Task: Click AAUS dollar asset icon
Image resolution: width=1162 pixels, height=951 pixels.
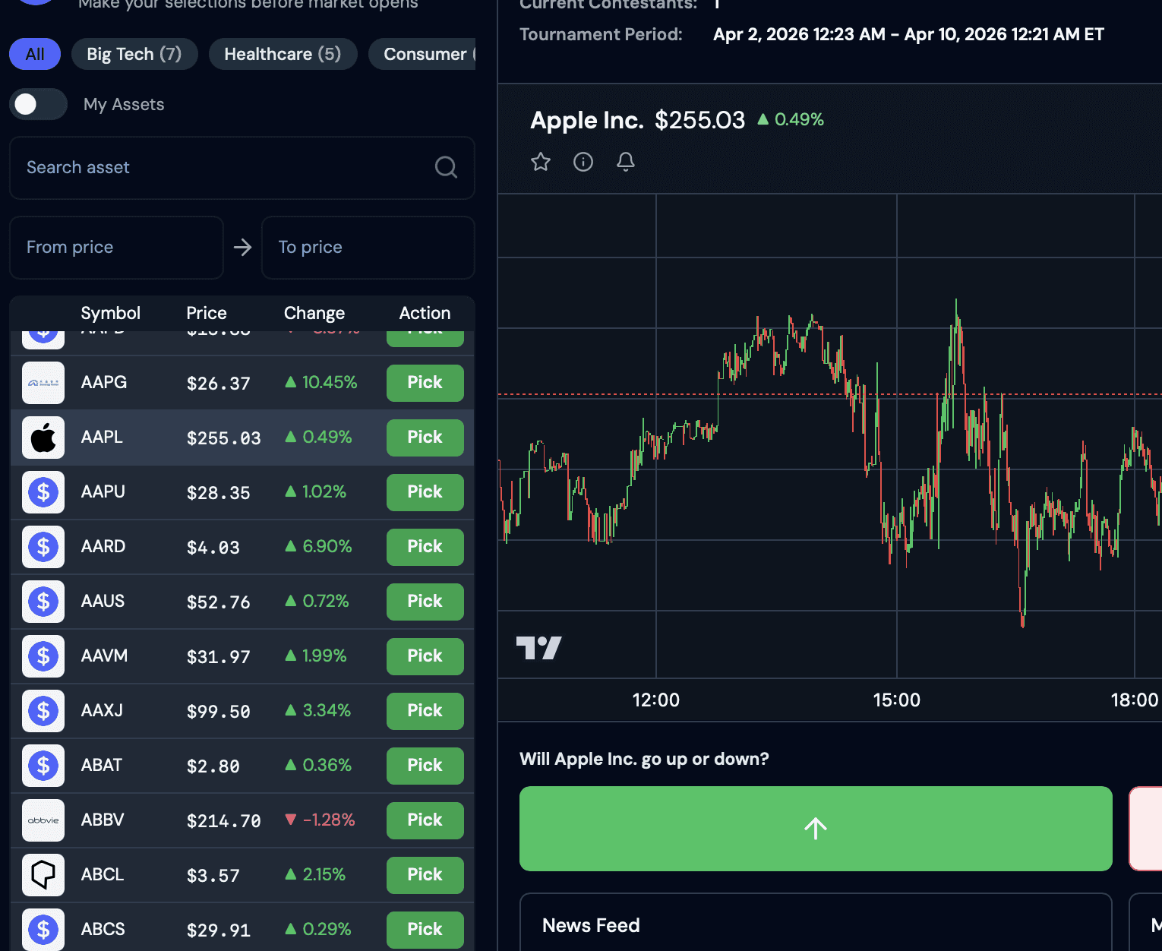Action: pos(43,602)
